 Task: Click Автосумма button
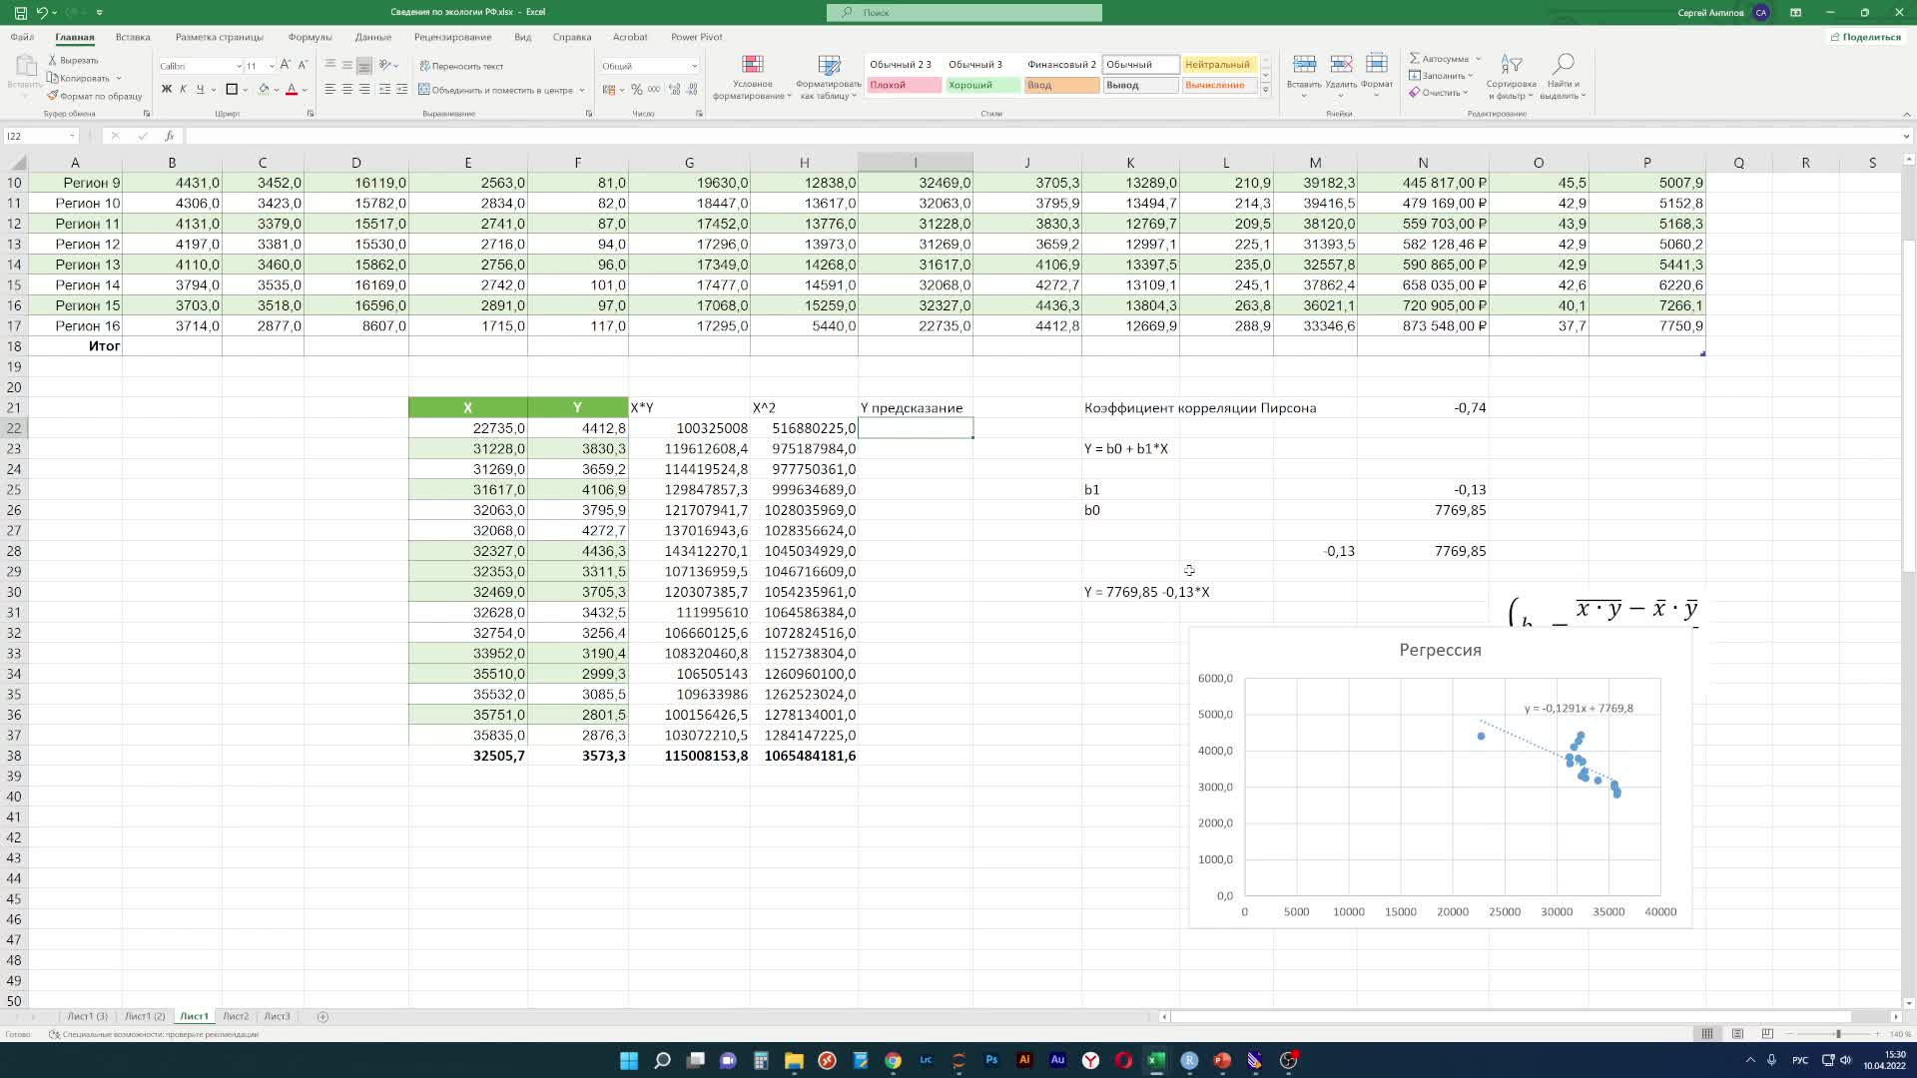pyautogui.click(x=1439, y=59)
